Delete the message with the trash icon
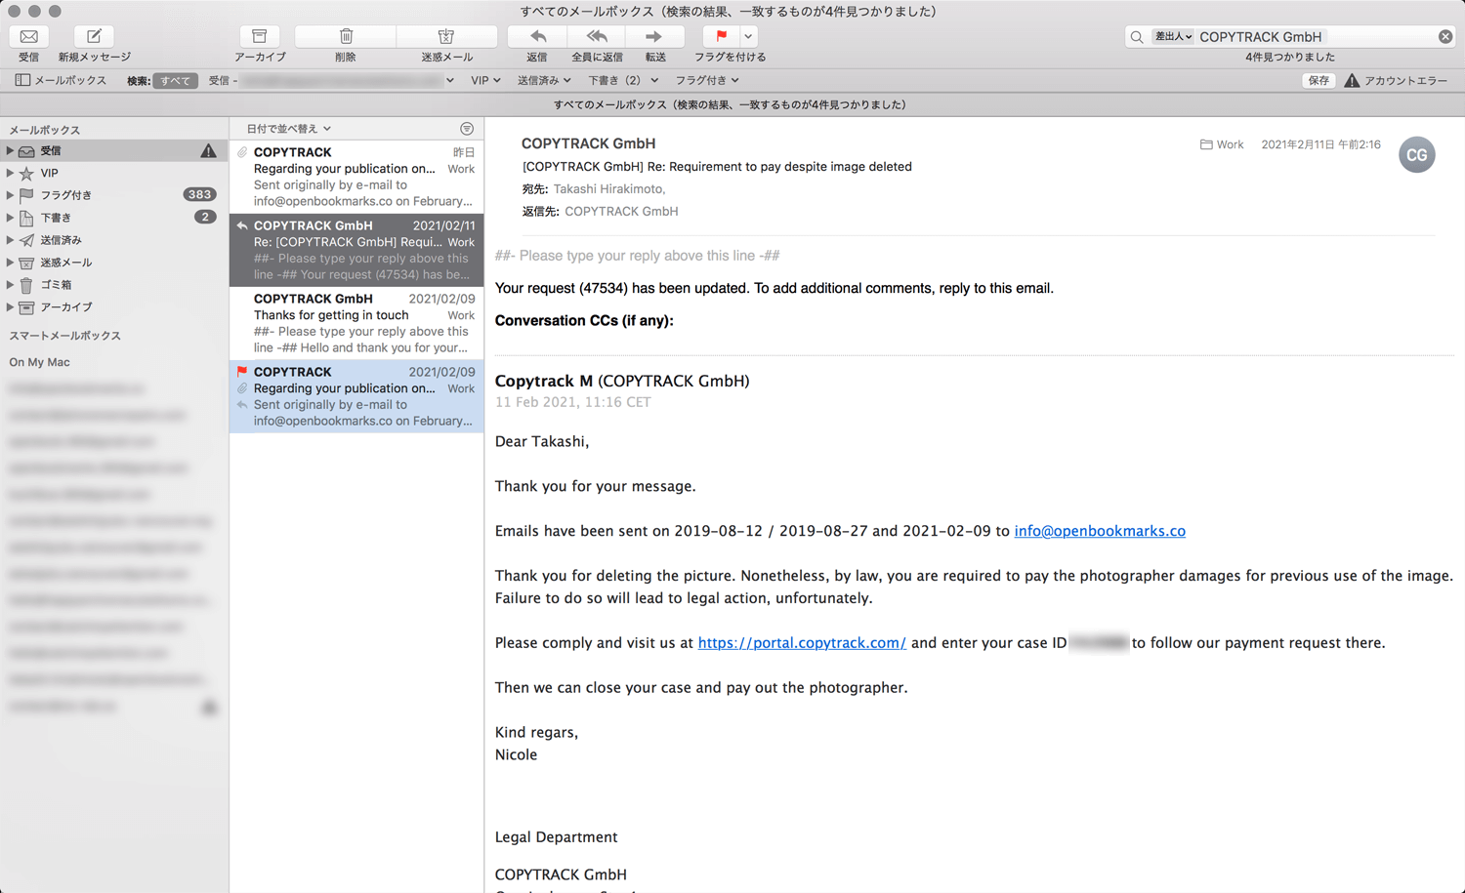Screen dimensions: 1465x893 pyautogui.click(x=346, y=36)
